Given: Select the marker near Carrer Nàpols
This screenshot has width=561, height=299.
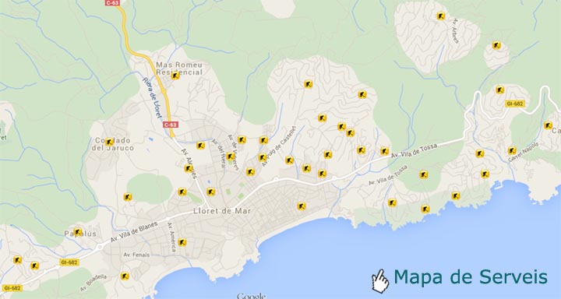Looking at the screenshot, I should click(512, 150).
